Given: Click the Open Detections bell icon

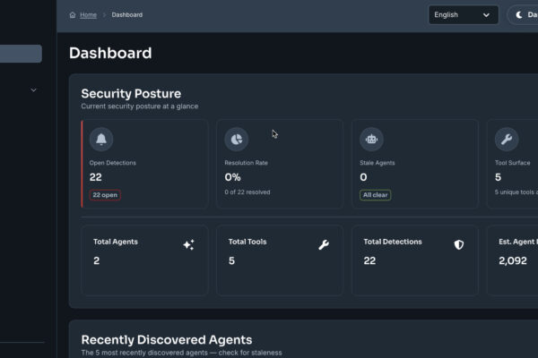Looking at the screenshot, I should (101, 139).
